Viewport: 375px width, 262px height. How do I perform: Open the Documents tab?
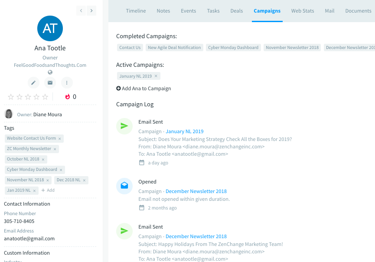click(x=358, y=11)
